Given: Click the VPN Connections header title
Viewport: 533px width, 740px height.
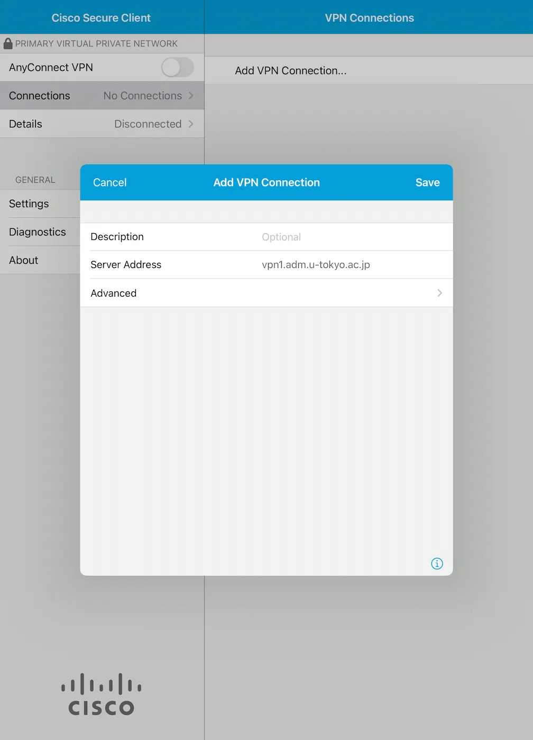Looking at the screenshot, I should [369, 18].
